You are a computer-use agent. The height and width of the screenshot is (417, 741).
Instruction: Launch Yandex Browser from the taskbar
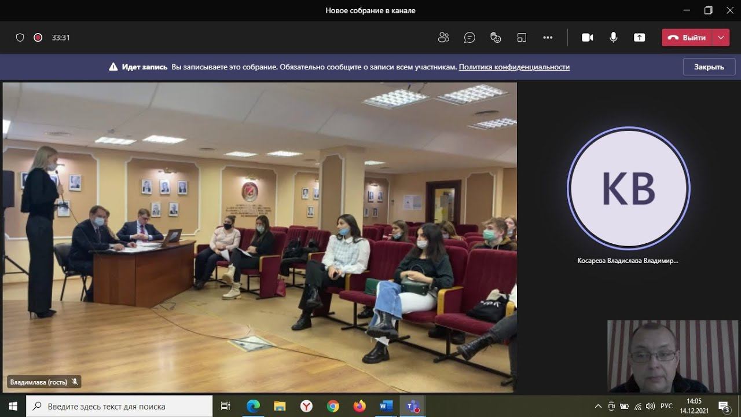click(x=306, y=406)
